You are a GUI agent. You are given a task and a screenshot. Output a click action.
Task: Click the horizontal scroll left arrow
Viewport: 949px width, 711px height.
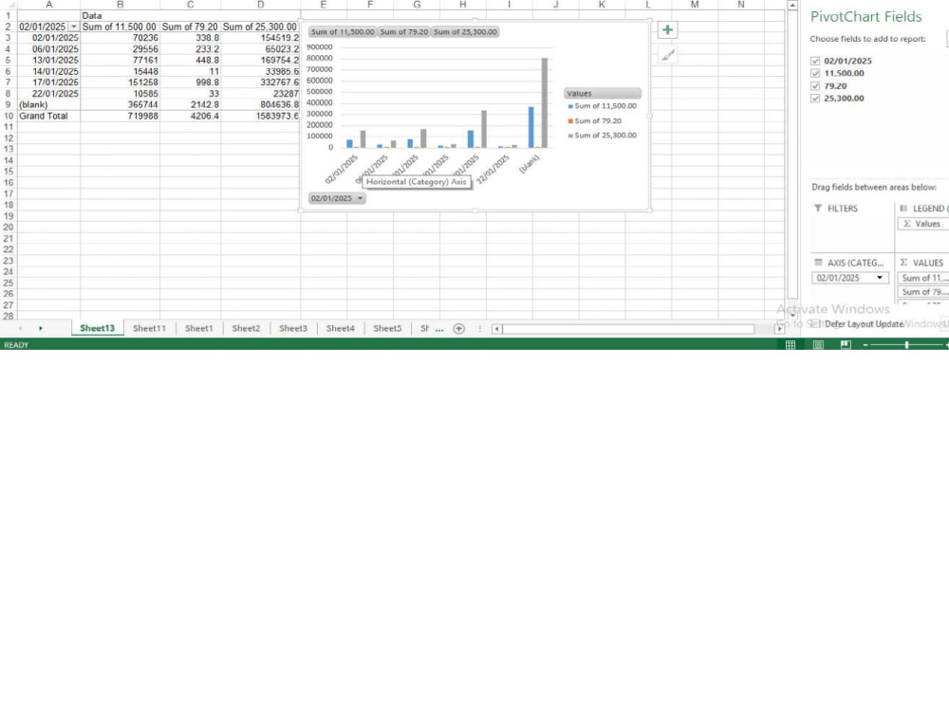click(496, 329)
